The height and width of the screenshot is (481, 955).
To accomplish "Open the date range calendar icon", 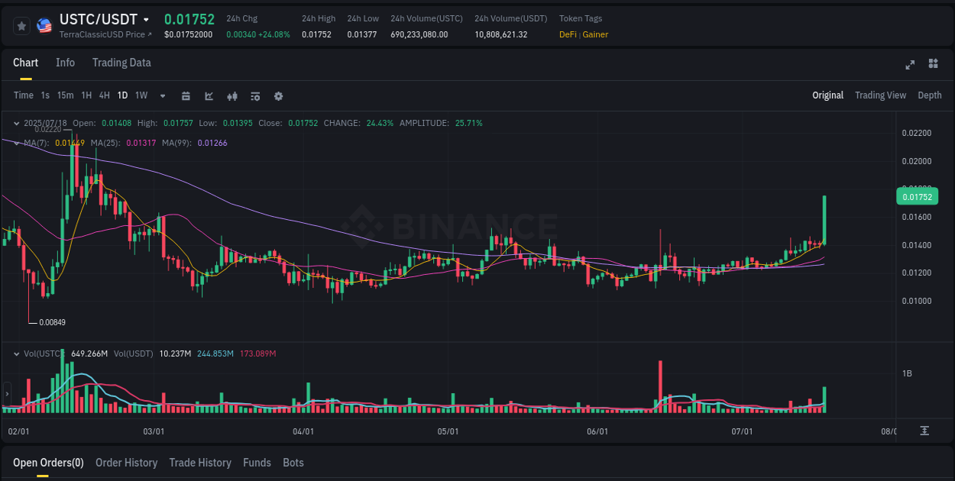I will pyautogui.click(x=186, y=95).
